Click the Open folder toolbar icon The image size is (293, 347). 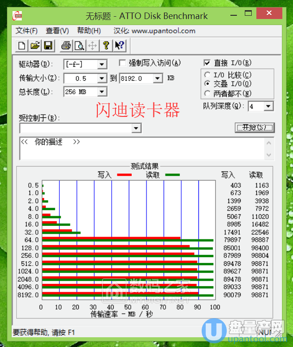(x=35, y=45)
